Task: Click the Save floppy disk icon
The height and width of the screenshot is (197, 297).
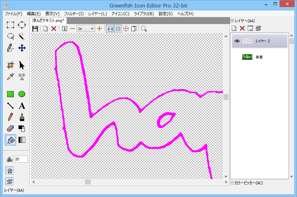Action: tap(35, 29)
